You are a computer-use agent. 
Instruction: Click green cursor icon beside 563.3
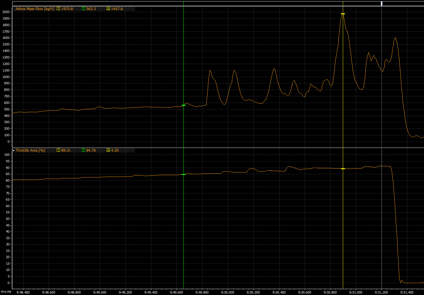83,9
